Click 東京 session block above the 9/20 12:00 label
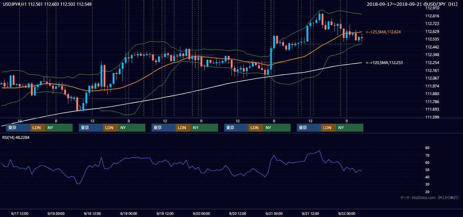The width and height of the screenshot is (463, 217). point(236,128)
